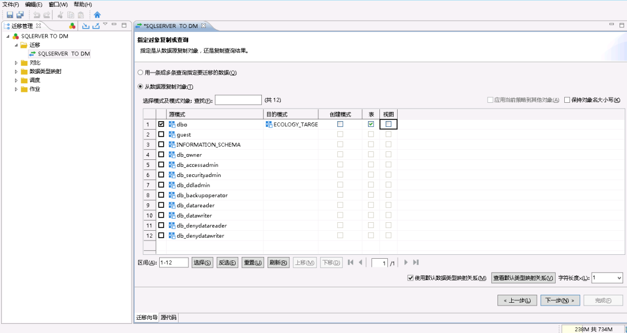Close the *SQLSERVER TO DM editor tab
Image resolution: width=627 pixels, height=333 pixels.
coord(203,26)
